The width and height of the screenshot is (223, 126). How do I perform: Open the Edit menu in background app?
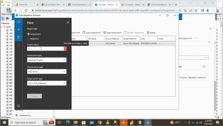point(8,5)
